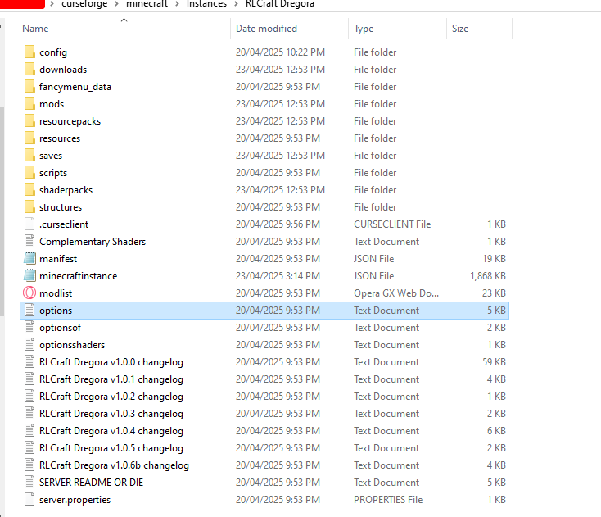Select the file name 'server.properties'

coord(75,500)
